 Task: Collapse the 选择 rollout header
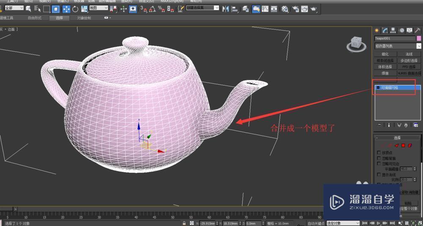pyautogui.click(x=397, y=138)
